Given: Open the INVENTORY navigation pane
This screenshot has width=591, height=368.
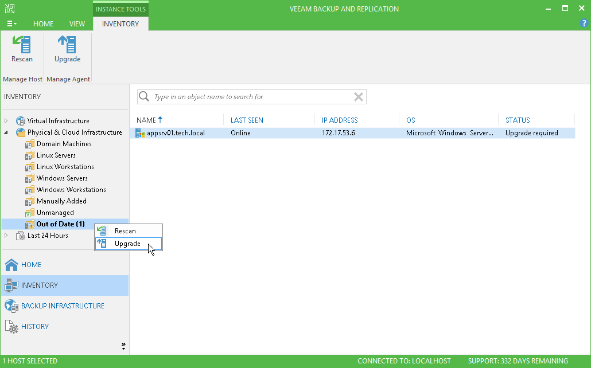Looking at the screenshot, I should click(65, 285).
